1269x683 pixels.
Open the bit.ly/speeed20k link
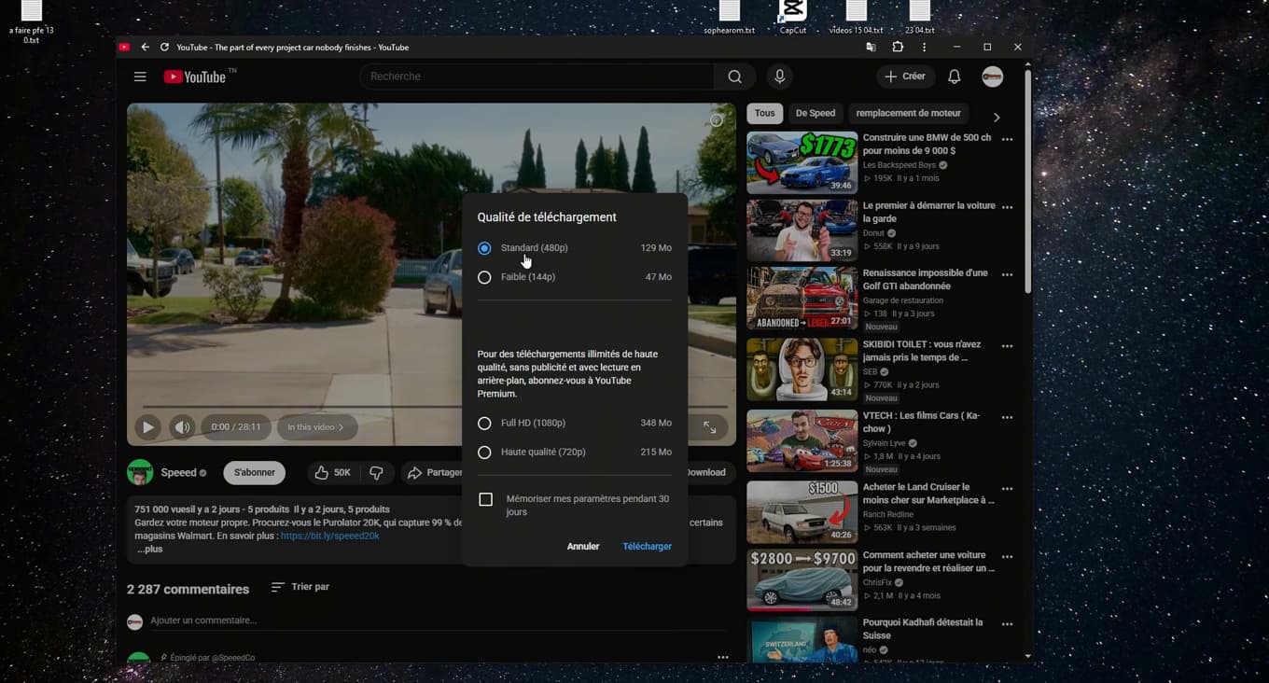click(330, 537)
